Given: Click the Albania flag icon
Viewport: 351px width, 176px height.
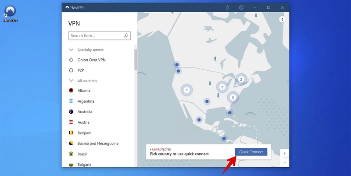Looking at the screenshot, I should (71, 90).
